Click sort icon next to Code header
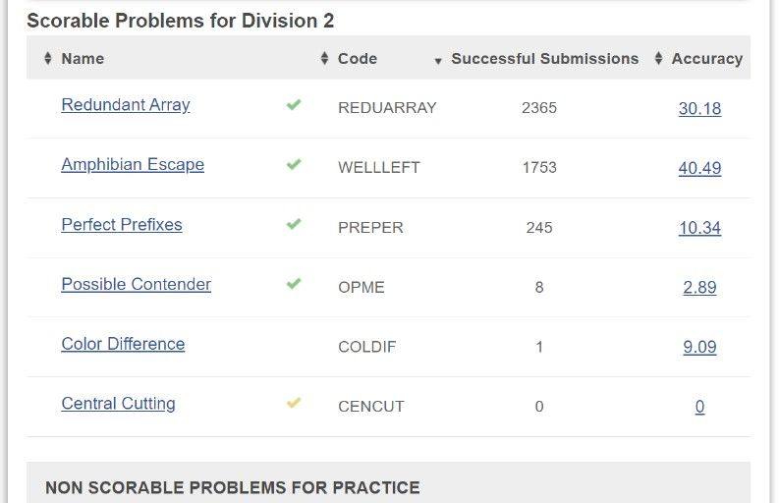Screen dimensions: 779x503 324,58
